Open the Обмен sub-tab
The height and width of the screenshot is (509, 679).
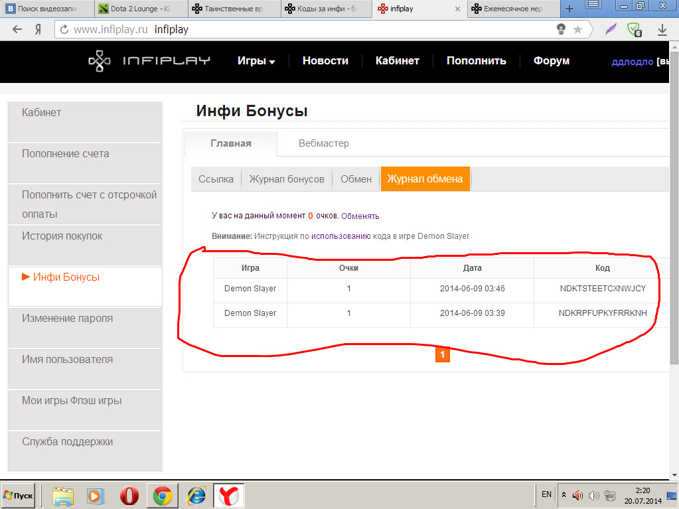(x=356, y=179)
